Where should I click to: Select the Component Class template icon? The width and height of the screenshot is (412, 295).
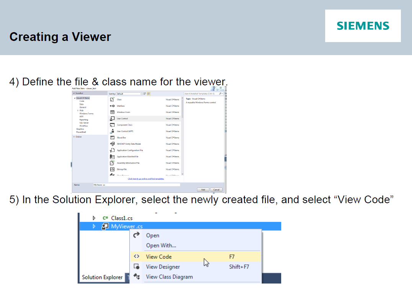(x=111, y=125)
